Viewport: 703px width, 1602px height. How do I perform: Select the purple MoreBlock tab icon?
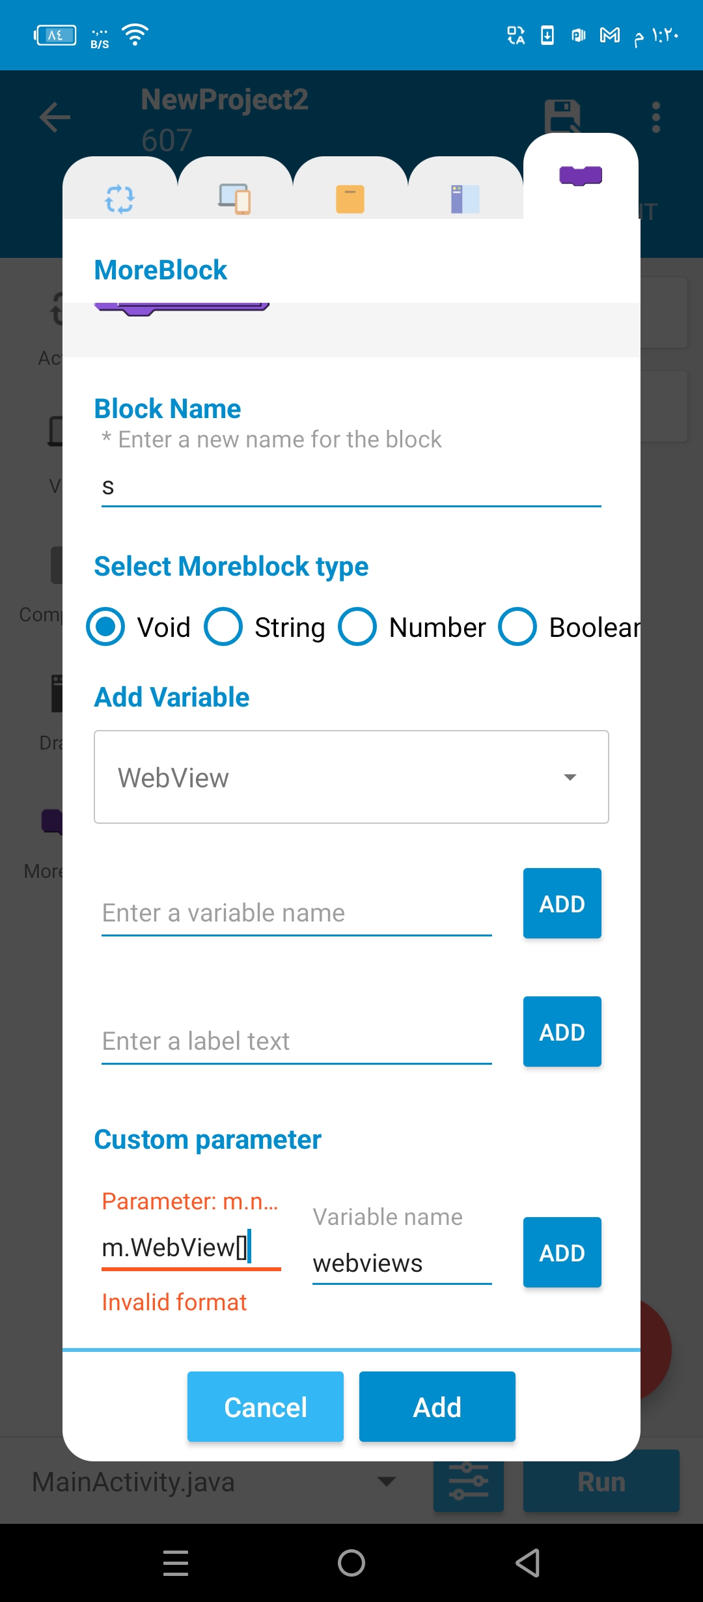pyautogui.click(x=581, y=175)
